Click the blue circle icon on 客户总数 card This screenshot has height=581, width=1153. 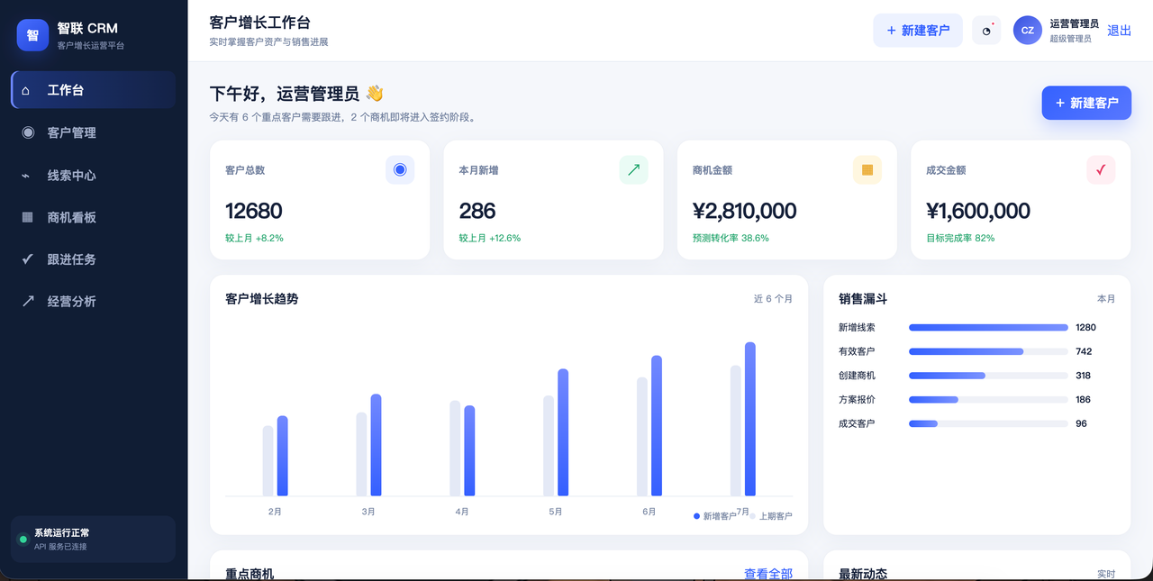[400, 169]
